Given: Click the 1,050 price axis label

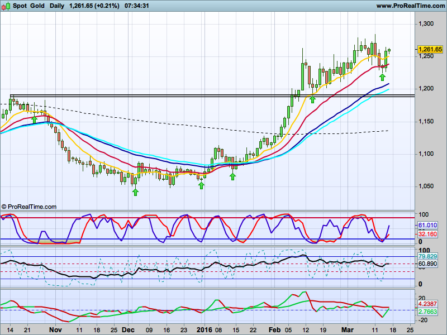Looking at the screenshot, I should click(x=426, y=186).
